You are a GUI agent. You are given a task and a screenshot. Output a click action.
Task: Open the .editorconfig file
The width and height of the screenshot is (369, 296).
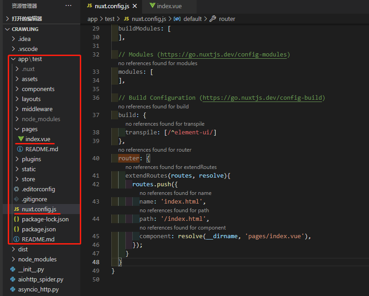click(x=38, y=189)
